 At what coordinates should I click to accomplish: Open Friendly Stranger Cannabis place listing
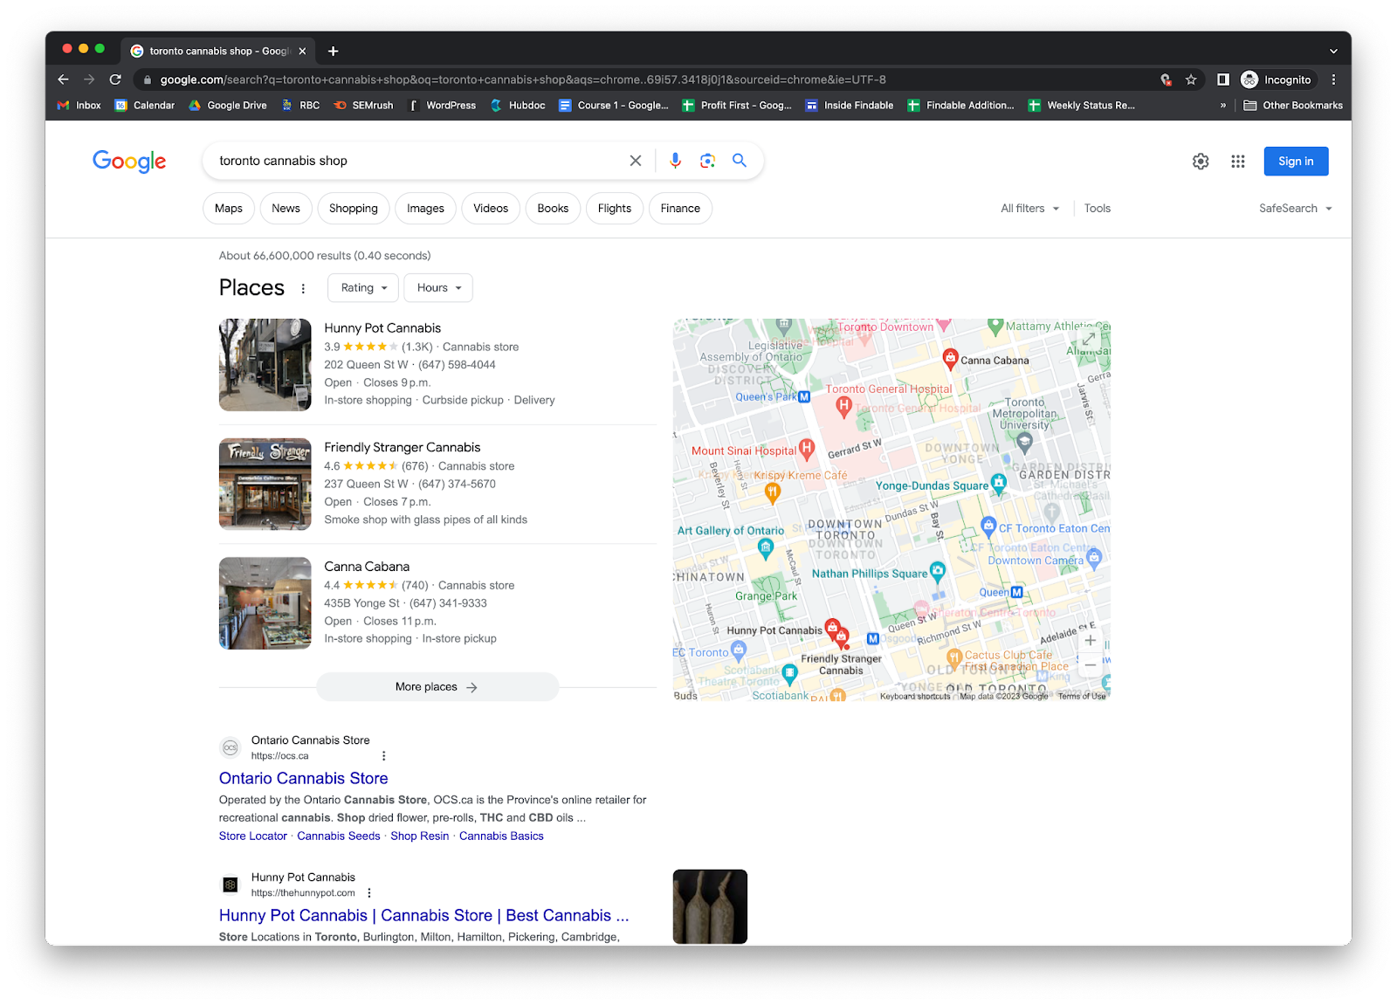403,447
